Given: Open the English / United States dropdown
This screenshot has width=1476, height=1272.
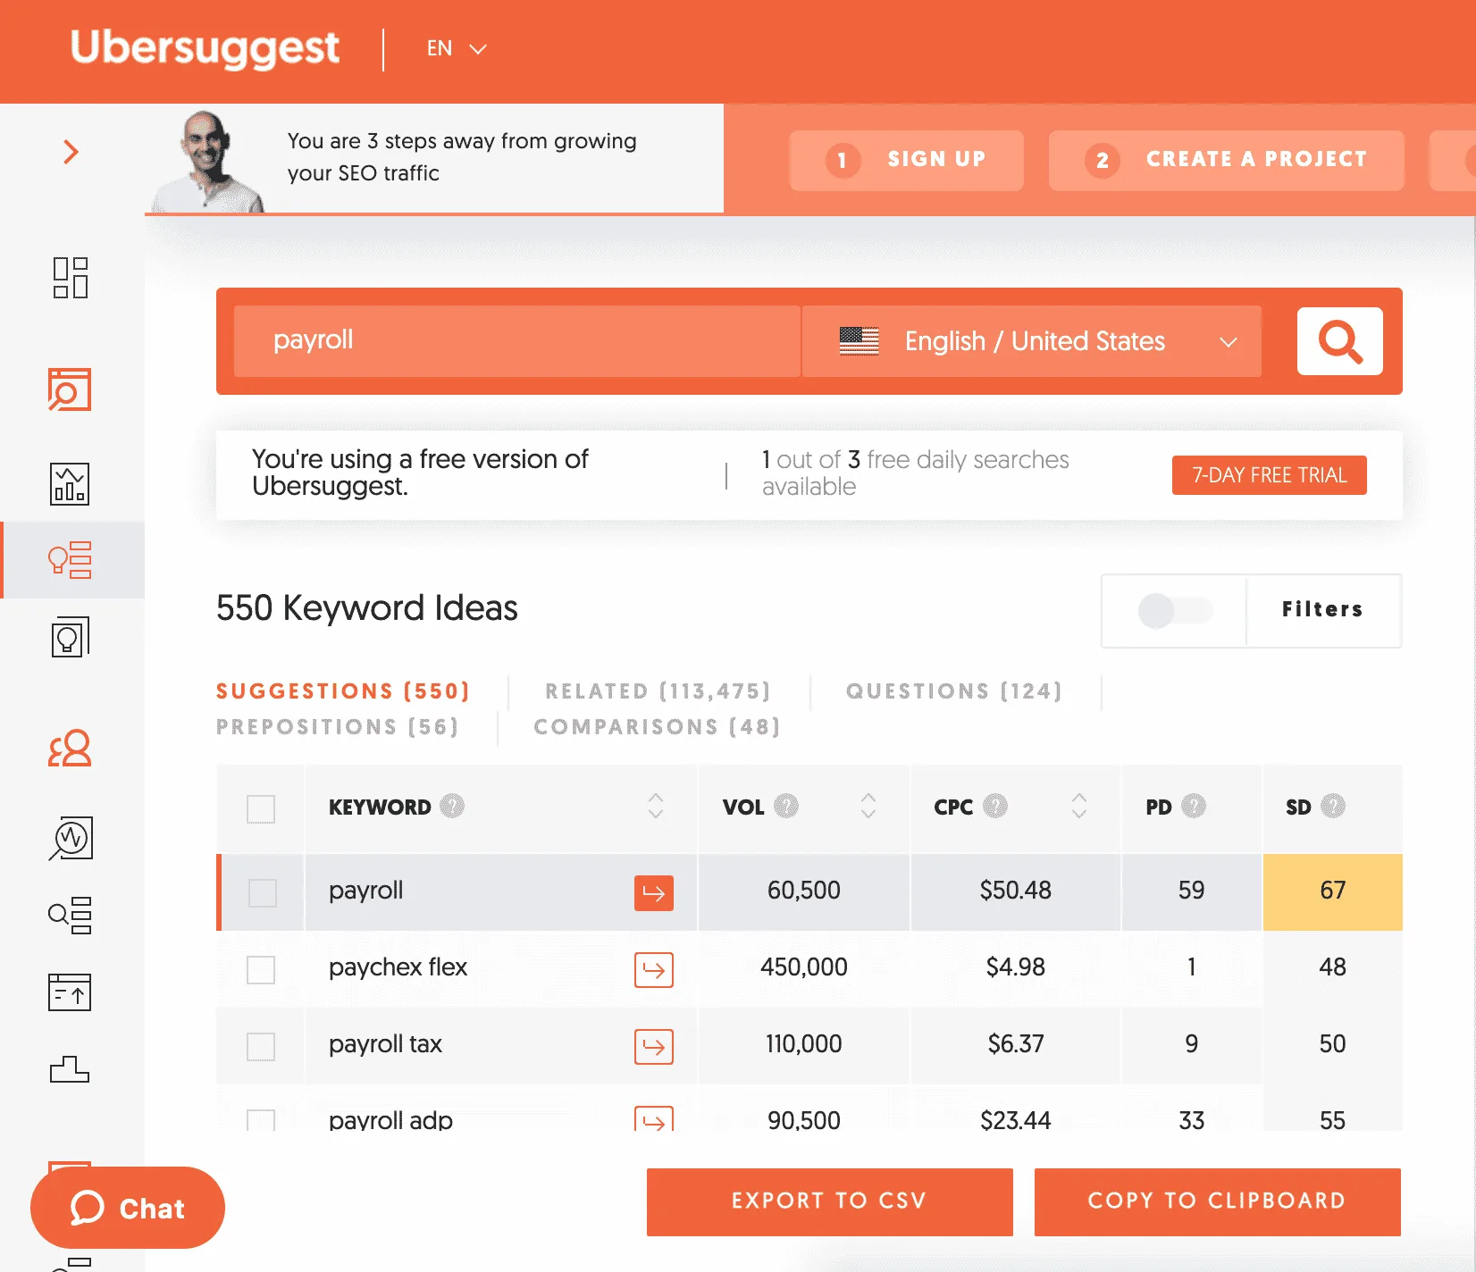Looking at the screenshot, I should pyautogui.click(x=1032, y=341).
